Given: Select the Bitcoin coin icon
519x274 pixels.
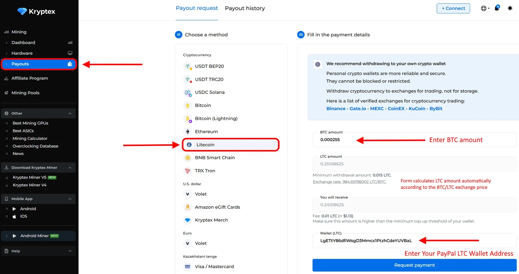Looking at the screenshot, I should 188,106.
